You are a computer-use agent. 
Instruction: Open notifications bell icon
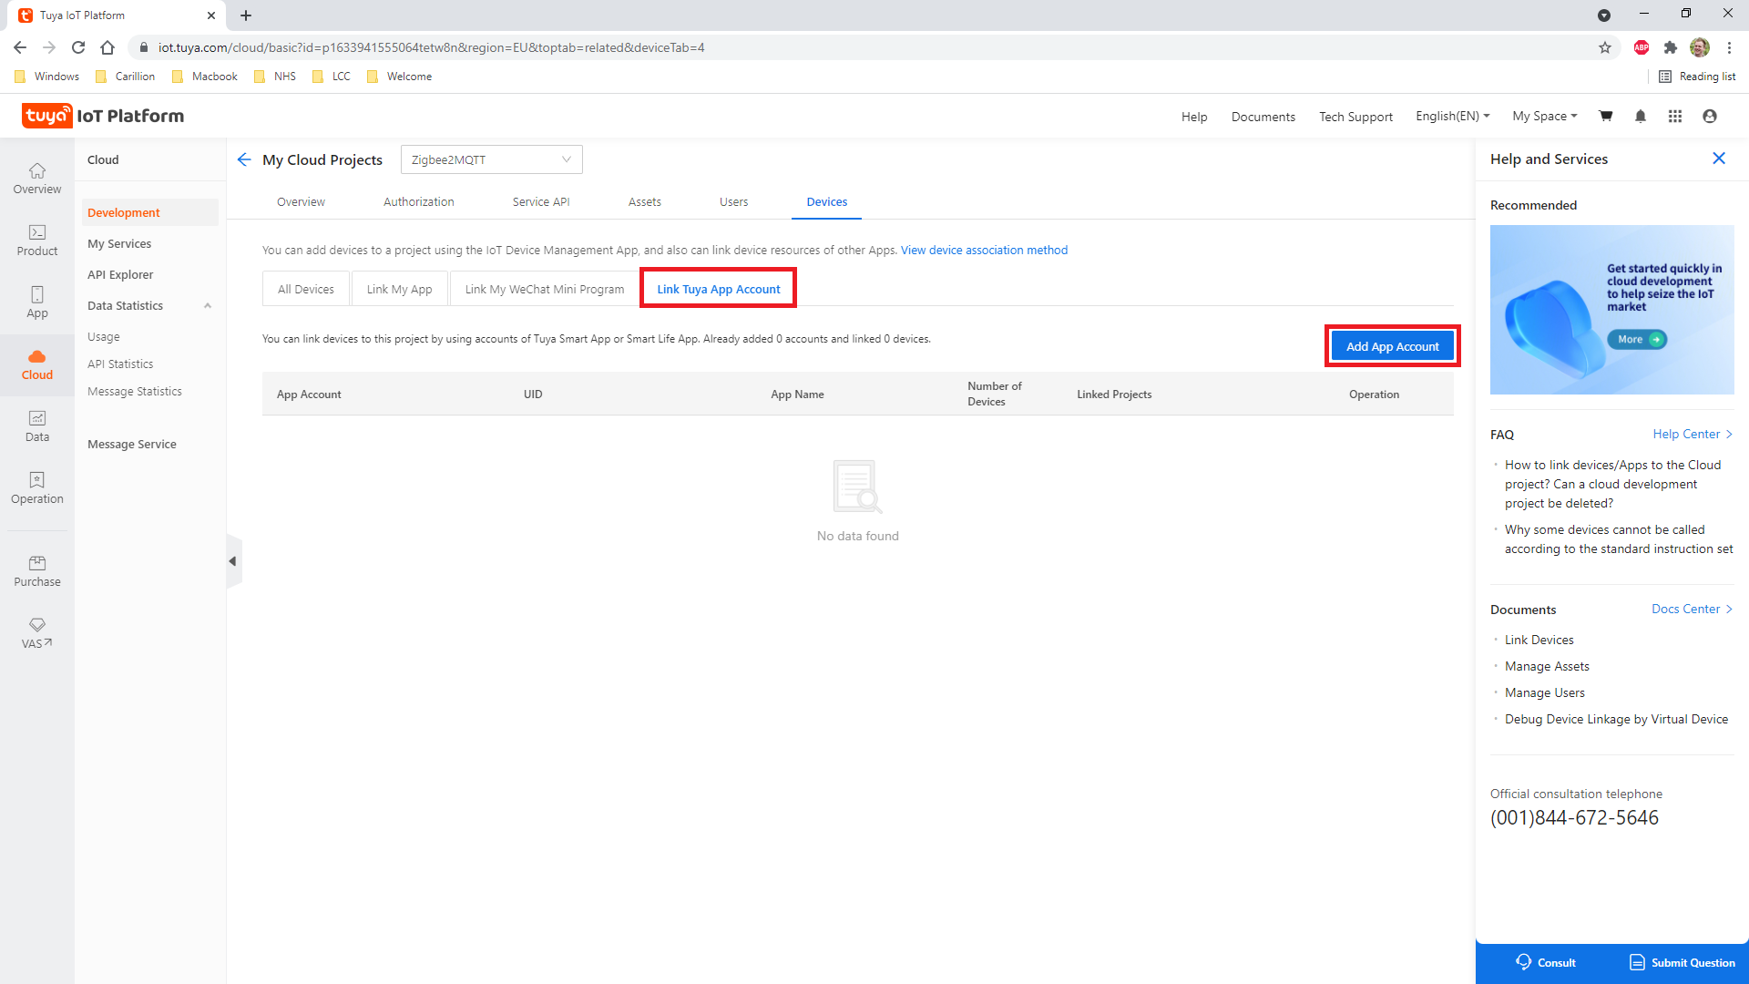point(1641,116)
